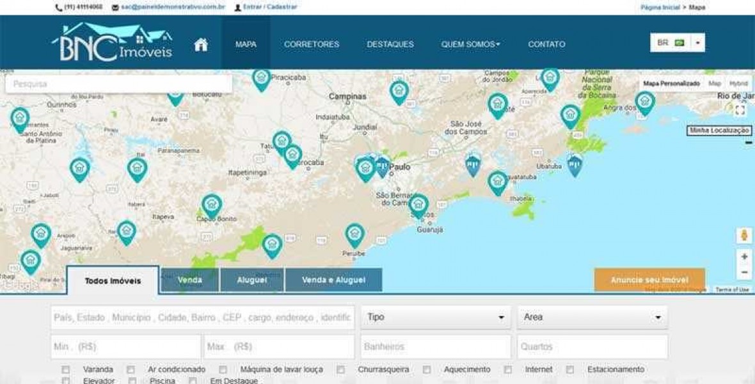
Task: Open the CONTATO menu item
Action: (546, 44)
